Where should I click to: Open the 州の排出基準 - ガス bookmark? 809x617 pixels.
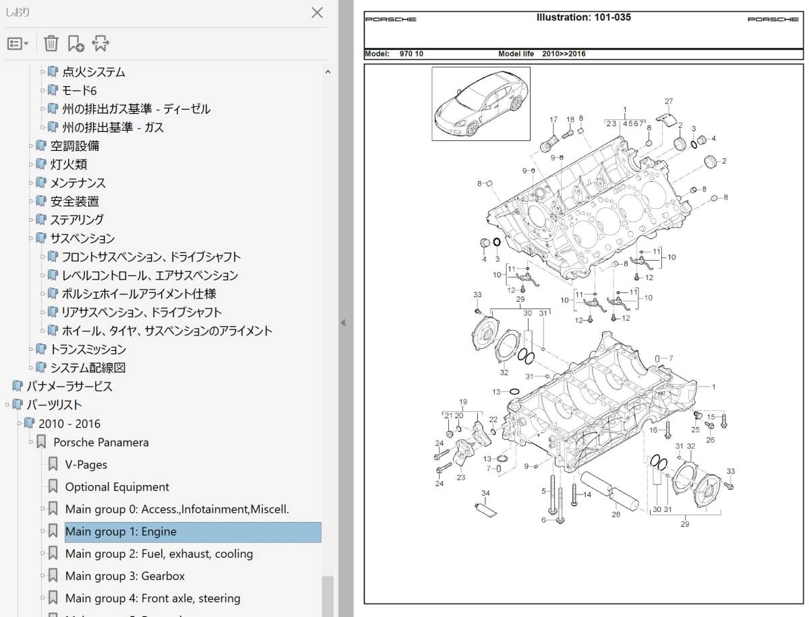[113, 127]
